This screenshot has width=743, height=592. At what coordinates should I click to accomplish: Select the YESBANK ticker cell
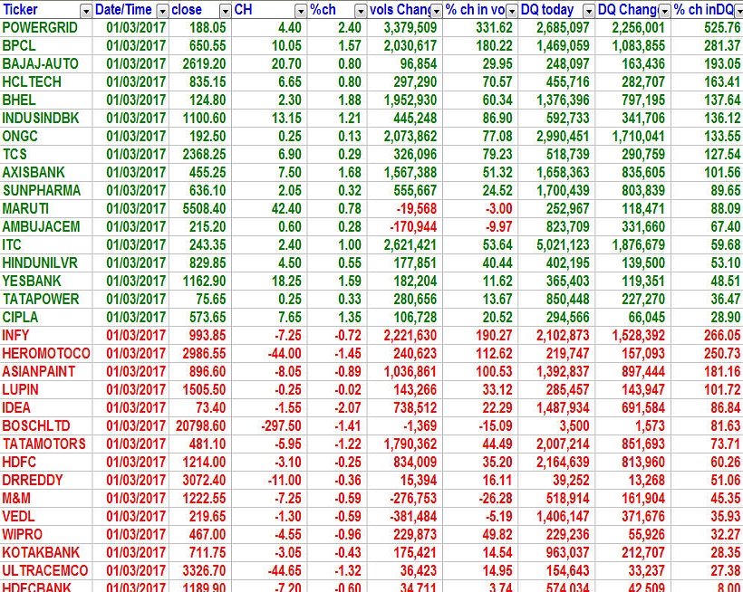click(x=46, y=282)
